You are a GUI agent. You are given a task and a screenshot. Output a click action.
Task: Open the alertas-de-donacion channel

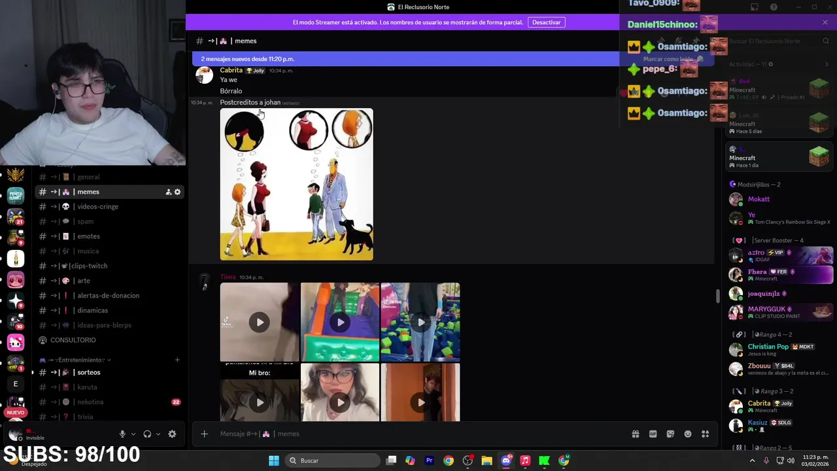click(x=109, y=296)
